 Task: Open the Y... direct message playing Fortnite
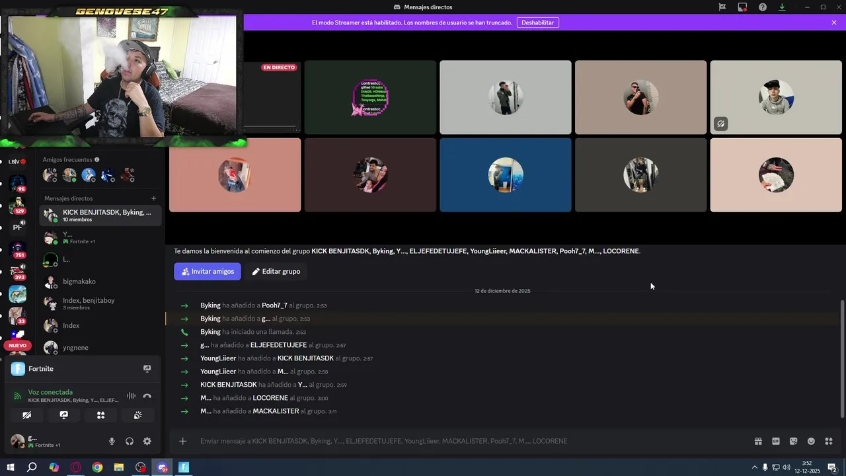pos(100,238)
